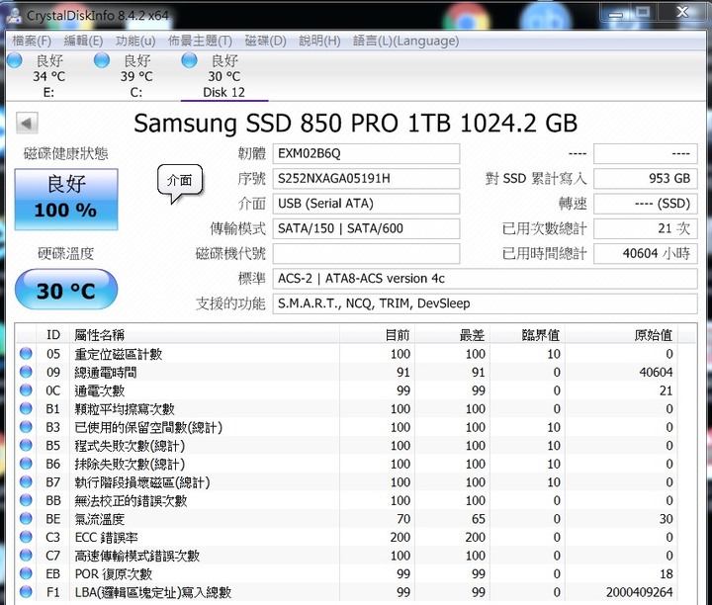
Task: Click status orb of attribute BE row
Action: pyautogui.click(x=26, y=519)
